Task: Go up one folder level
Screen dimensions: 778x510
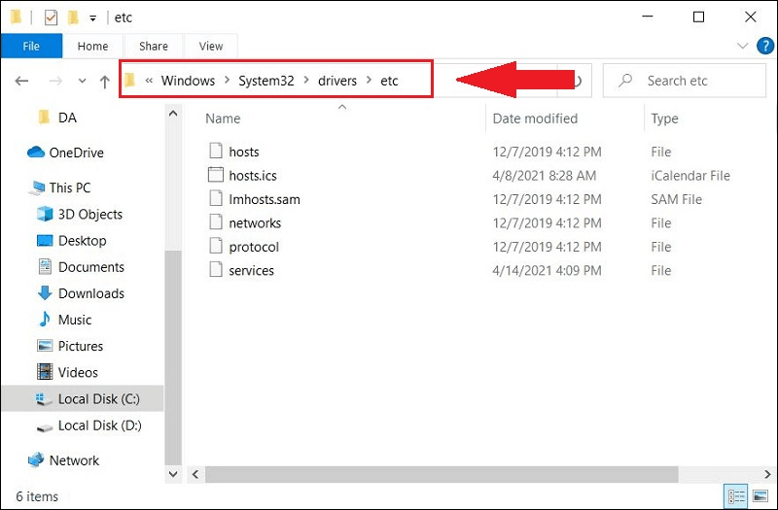Action: click(x=105, y=82)
